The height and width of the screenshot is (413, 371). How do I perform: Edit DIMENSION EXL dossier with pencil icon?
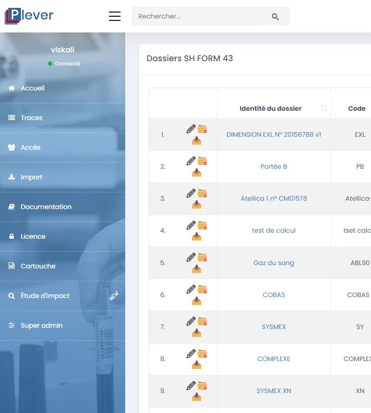[191, 129]
